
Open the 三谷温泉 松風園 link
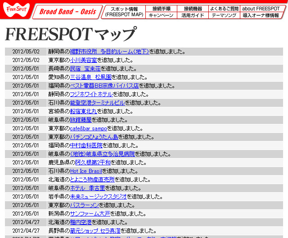(91, 77)
